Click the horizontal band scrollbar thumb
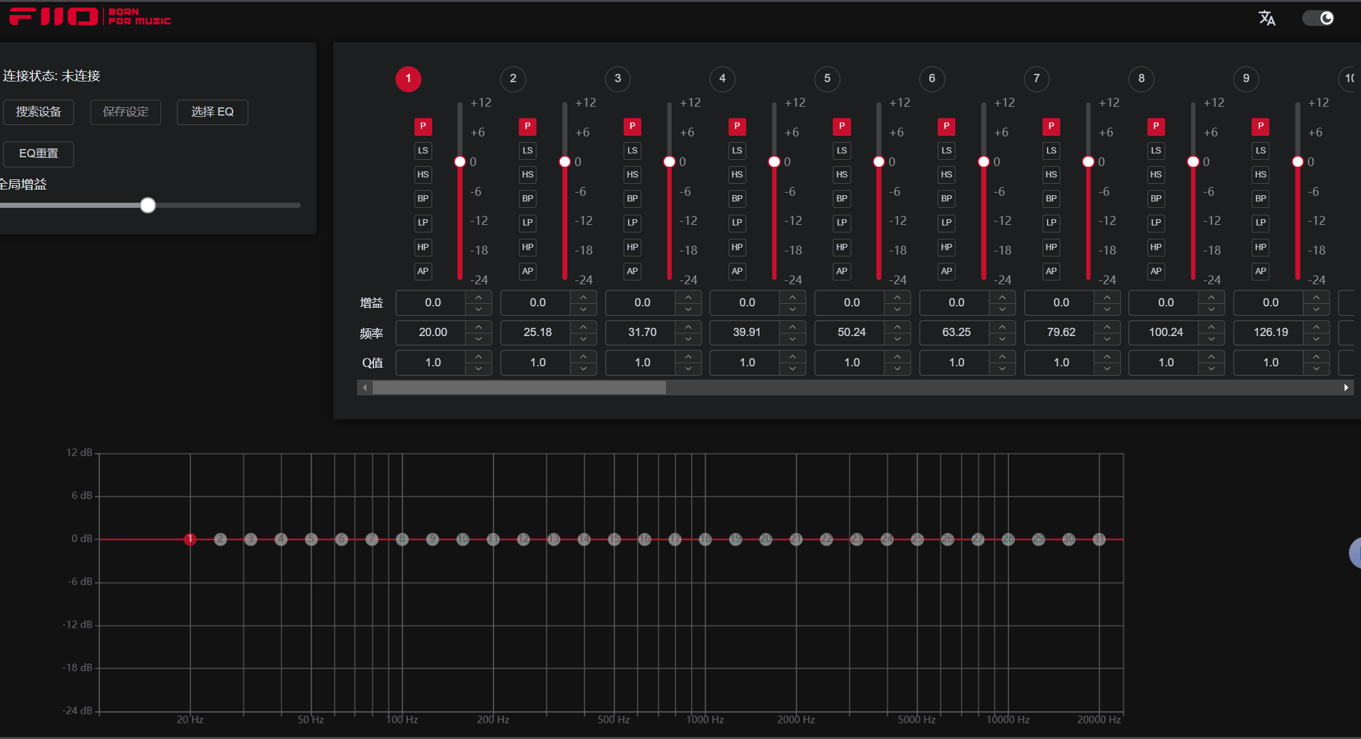This screenshot has width=1361, height=739. (x=519, y=387)
